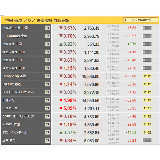Click the Y! icon beside 上海総合指数 中国

[x=48, y=28]
